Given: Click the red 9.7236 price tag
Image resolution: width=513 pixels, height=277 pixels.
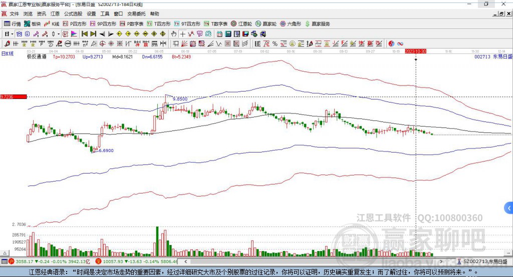Looking at the screenshot, I should [14, 96].
